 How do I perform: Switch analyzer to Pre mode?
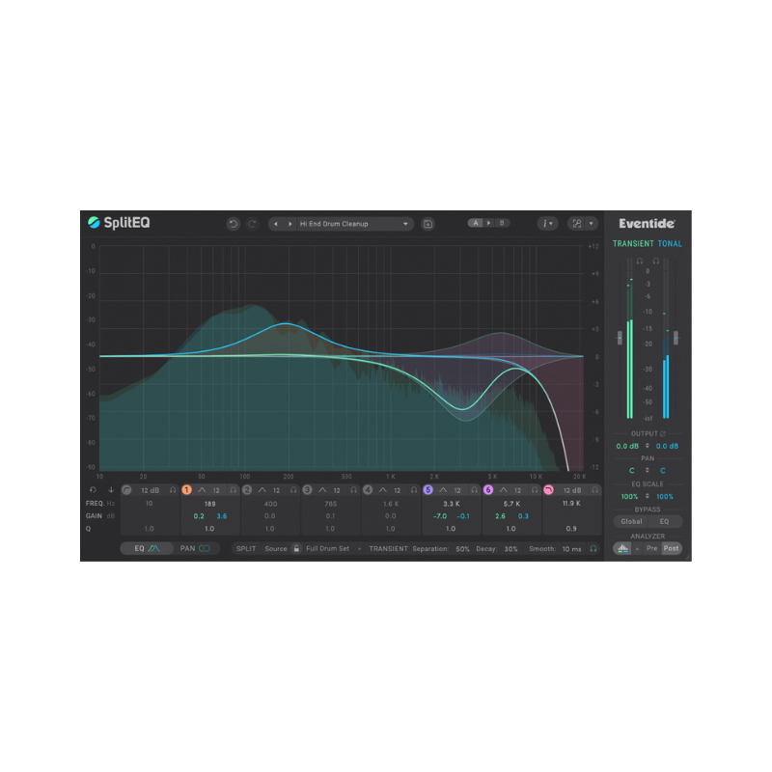pyautogui.click(x=651, y=548)
